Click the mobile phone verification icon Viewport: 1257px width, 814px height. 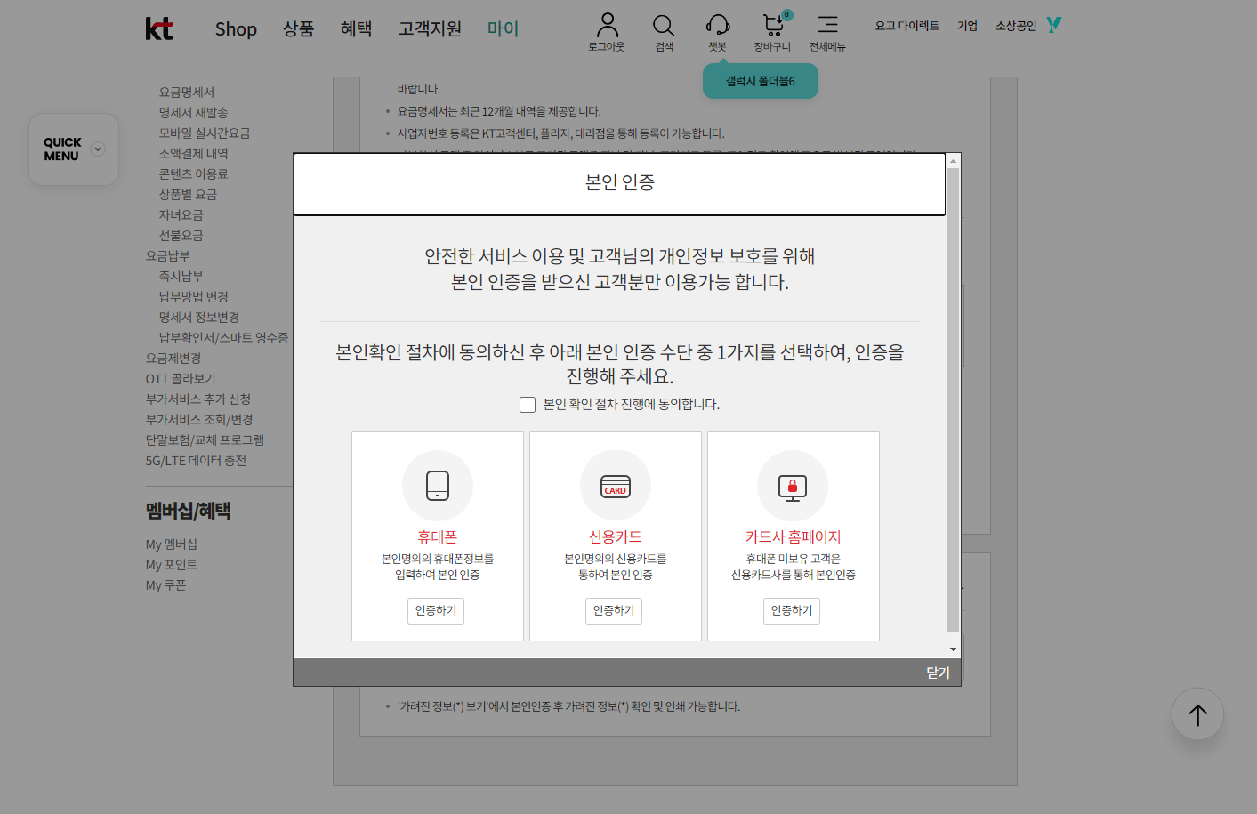coord(438,486)
